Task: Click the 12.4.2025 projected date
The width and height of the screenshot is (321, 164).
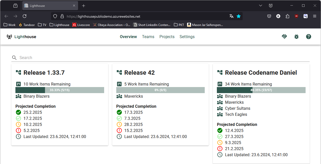Action: [234, 130]
